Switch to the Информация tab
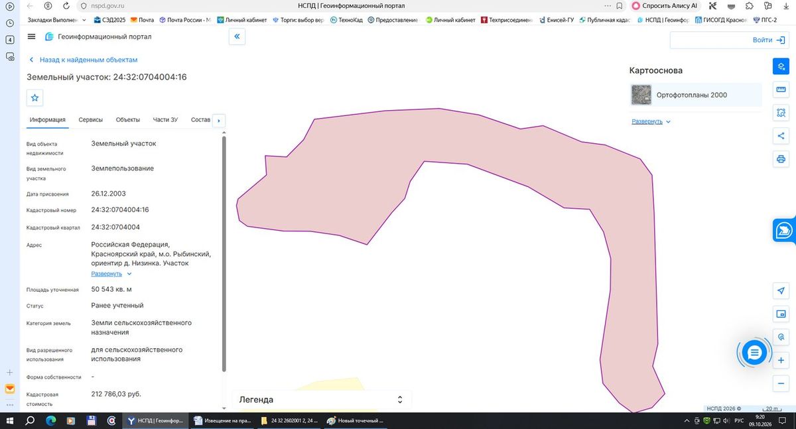The height and width of the screenshot is (429, 796). pyautogui.click(x=47, y=120)
